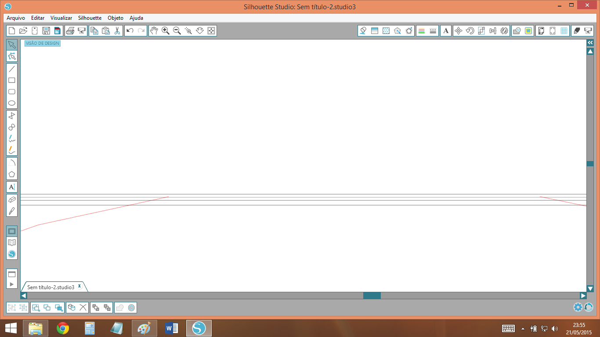Image resolution: width=600 pixels, height=337 pixels.
Task: Select the Draw Freehand tool
Action: tap(12, 139)
